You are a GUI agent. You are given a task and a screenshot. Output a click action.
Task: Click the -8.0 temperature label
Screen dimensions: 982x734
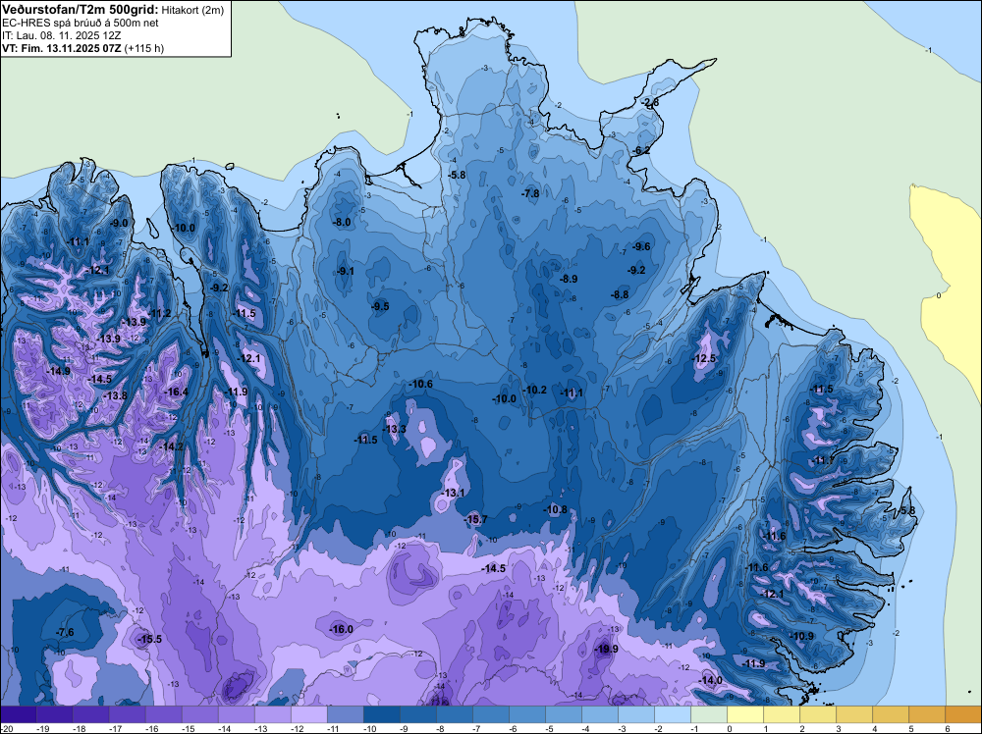pos(342,222)
